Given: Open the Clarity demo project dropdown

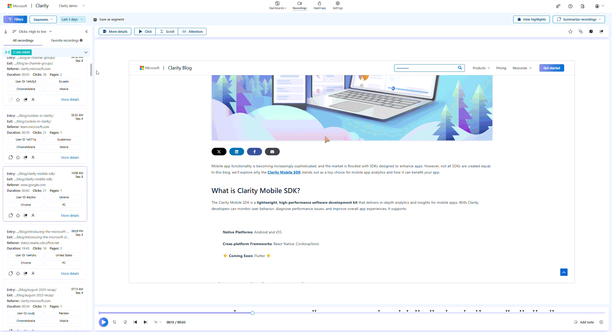Looking at the screenshot, I should tap(72, 6).
